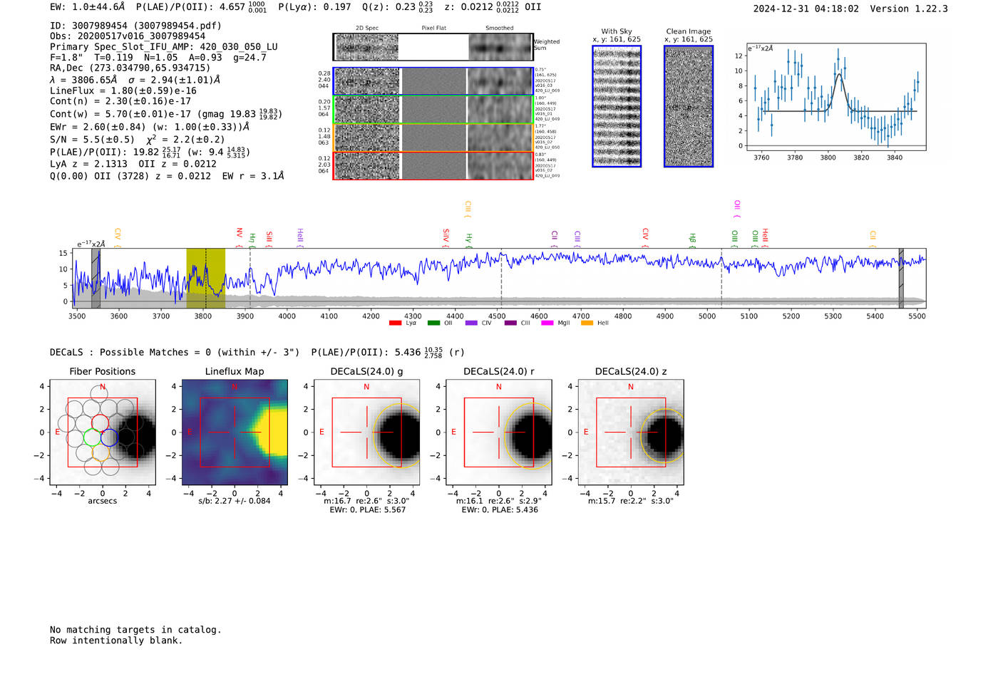The image size is (998, 679).
Task: Open the Fiber Positions image
Action: tap(103, 432)
